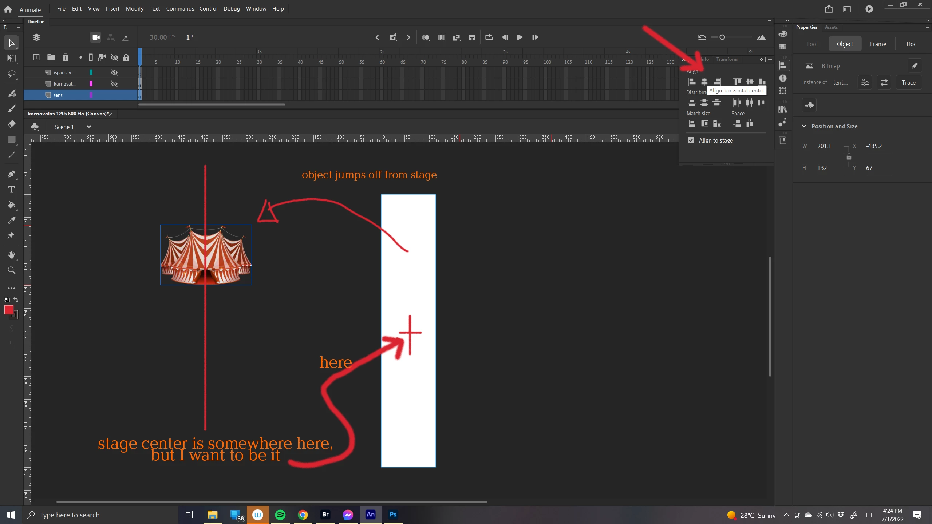Screen dimensions: 932x524
Task: Select the Free Transform tool
Action: (x=12, y=59)
